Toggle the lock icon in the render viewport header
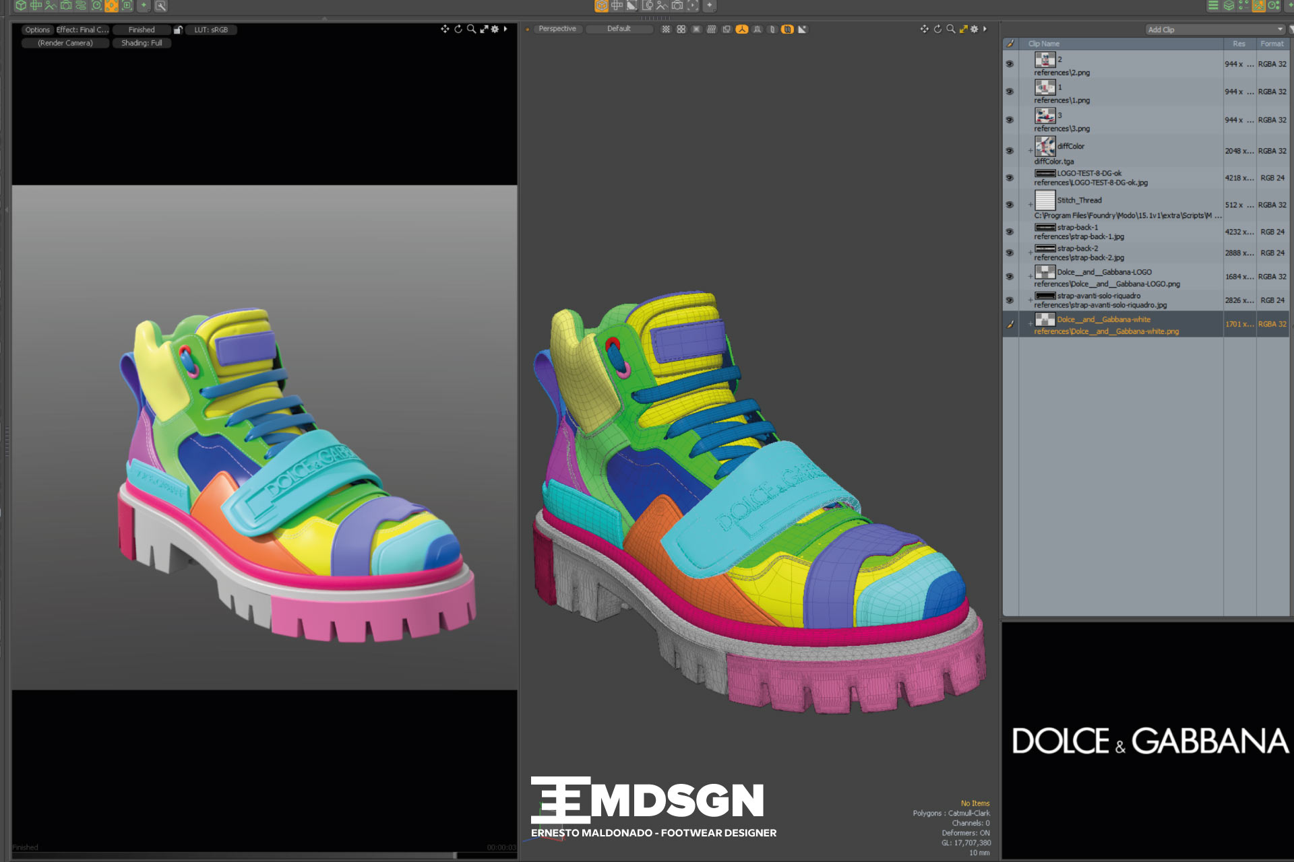Screen dimensions: 1294x862 pyautogui.click(x=178, y=30)
